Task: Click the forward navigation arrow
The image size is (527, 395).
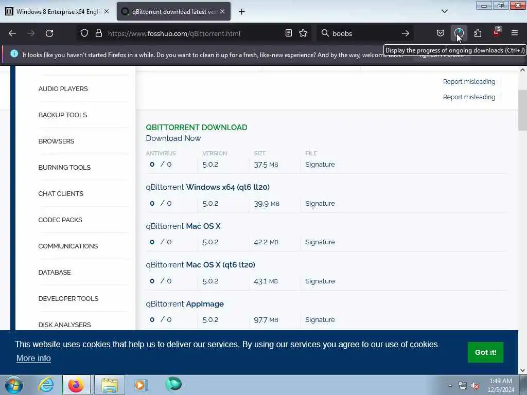Action: [31, 33]
